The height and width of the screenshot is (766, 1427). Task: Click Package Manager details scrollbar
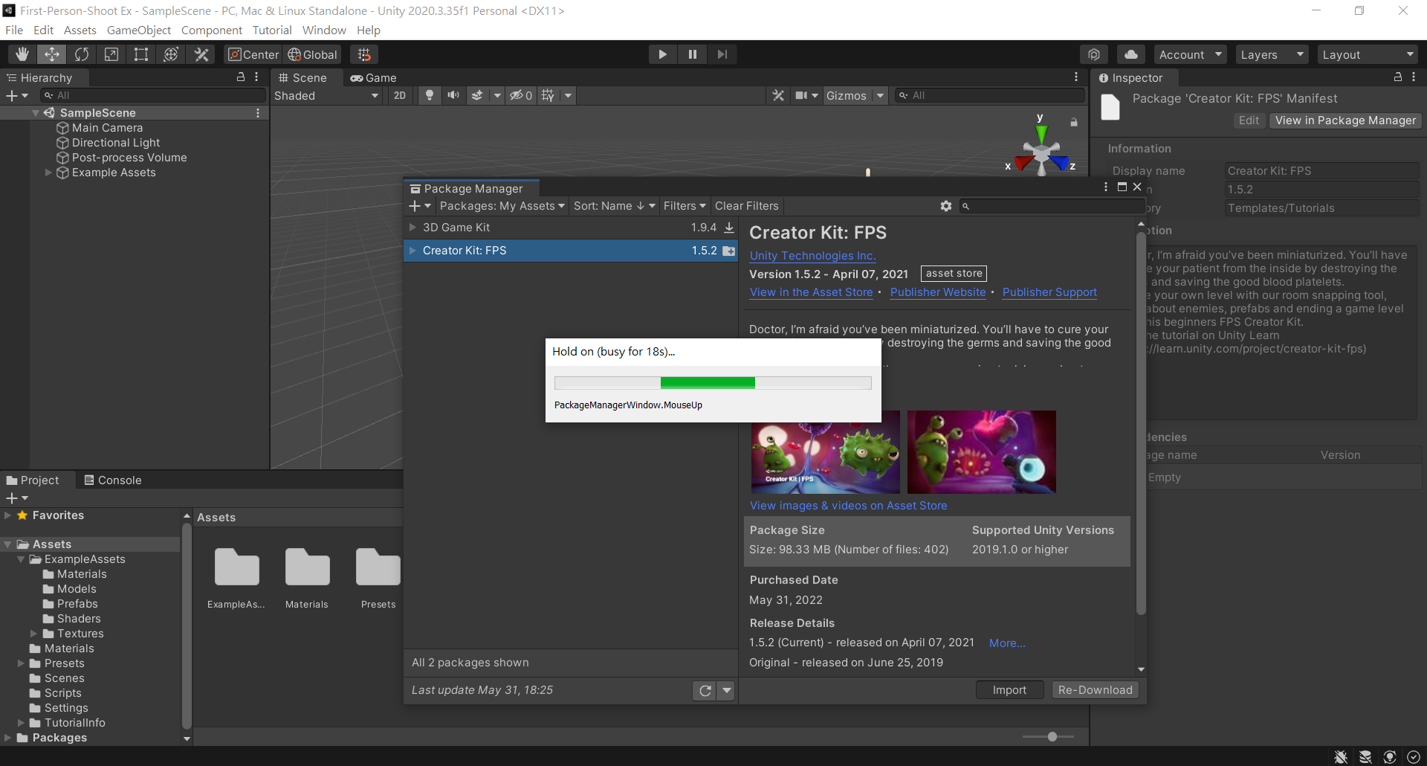(1141, 424)
